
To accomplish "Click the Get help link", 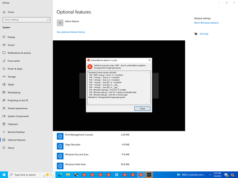I will point(204,34).
